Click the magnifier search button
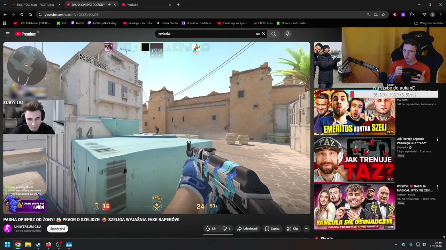 coord(274,34)
